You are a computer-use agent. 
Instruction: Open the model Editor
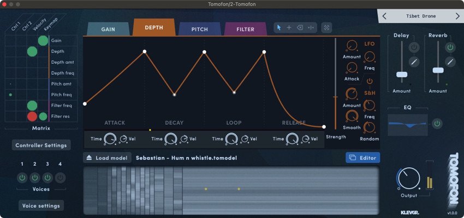click(x=363, y=158)
